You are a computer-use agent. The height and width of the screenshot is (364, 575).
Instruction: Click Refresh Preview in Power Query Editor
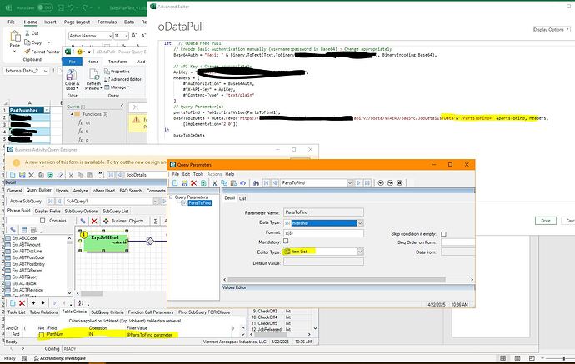93,80
